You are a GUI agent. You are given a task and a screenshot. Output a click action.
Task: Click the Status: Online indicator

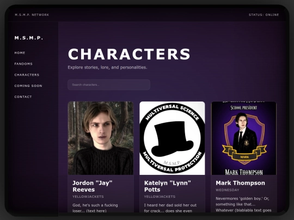click(x=264, y=15)
